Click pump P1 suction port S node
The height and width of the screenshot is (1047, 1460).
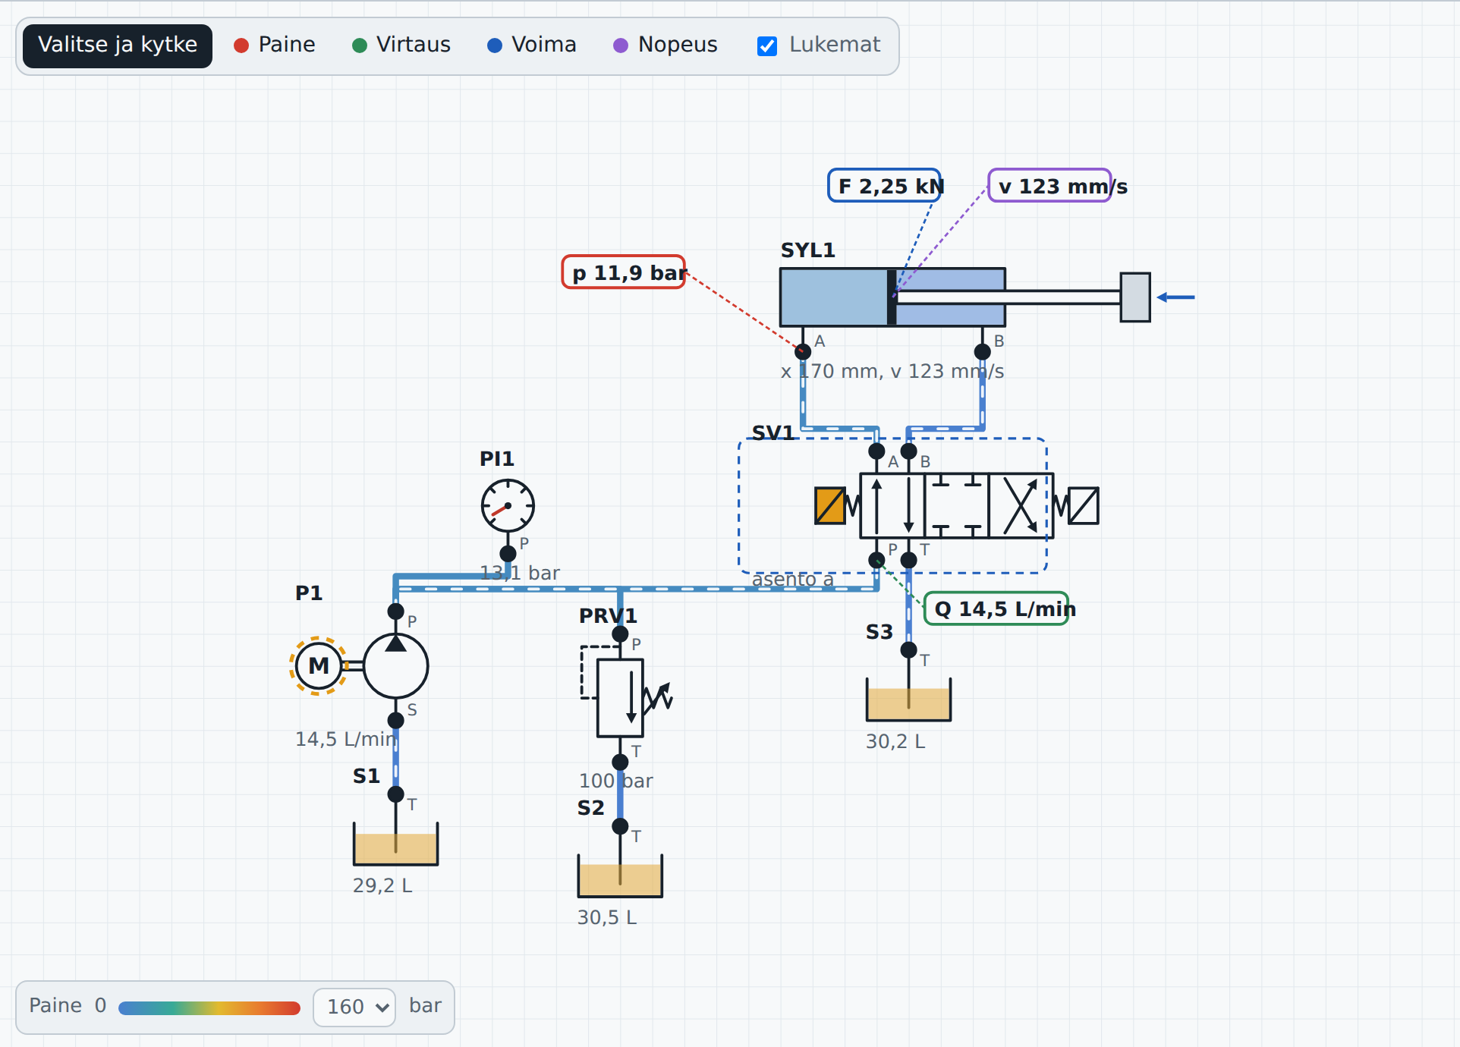coord(395,720)
